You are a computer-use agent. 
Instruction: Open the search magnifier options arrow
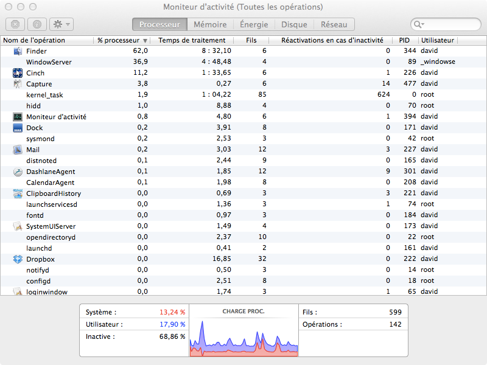tap(419, 24)
